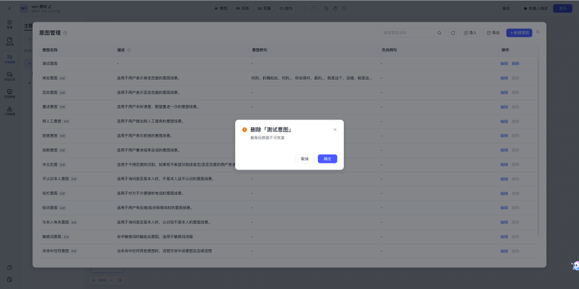This screenshot has width=579, height=289.
Task: Open 配置 in the left sidebar
Action: click(10, 24)
